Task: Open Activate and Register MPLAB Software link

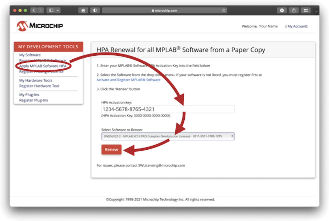Action: tap(128, 80)
